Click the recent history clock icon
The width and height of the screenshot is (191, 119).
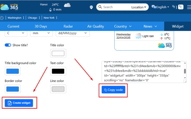2,18
